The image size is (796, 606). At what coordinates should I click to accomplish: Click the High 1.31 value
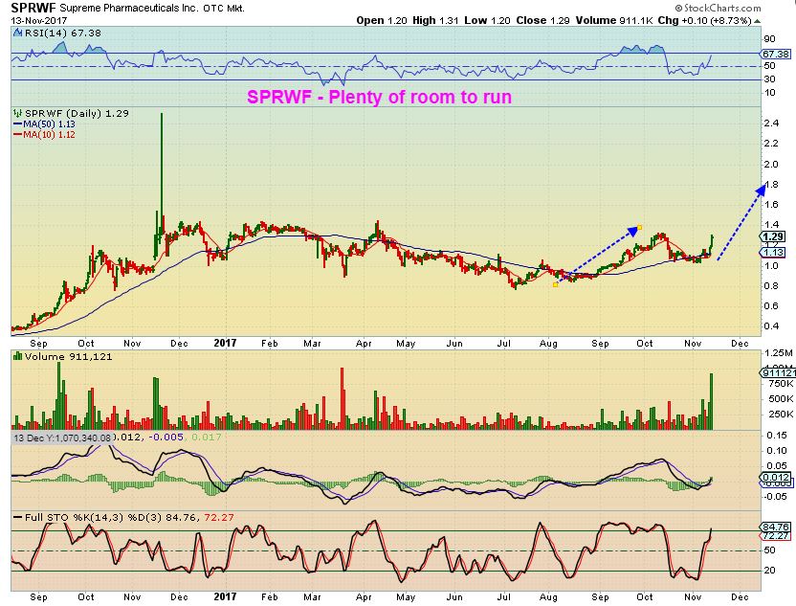point(435,20)
